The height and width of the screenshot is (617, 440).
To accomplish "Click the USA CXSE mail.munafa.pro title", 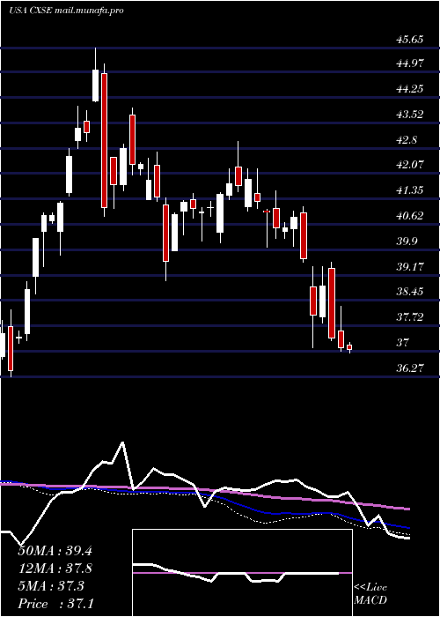I will point(66,11).
